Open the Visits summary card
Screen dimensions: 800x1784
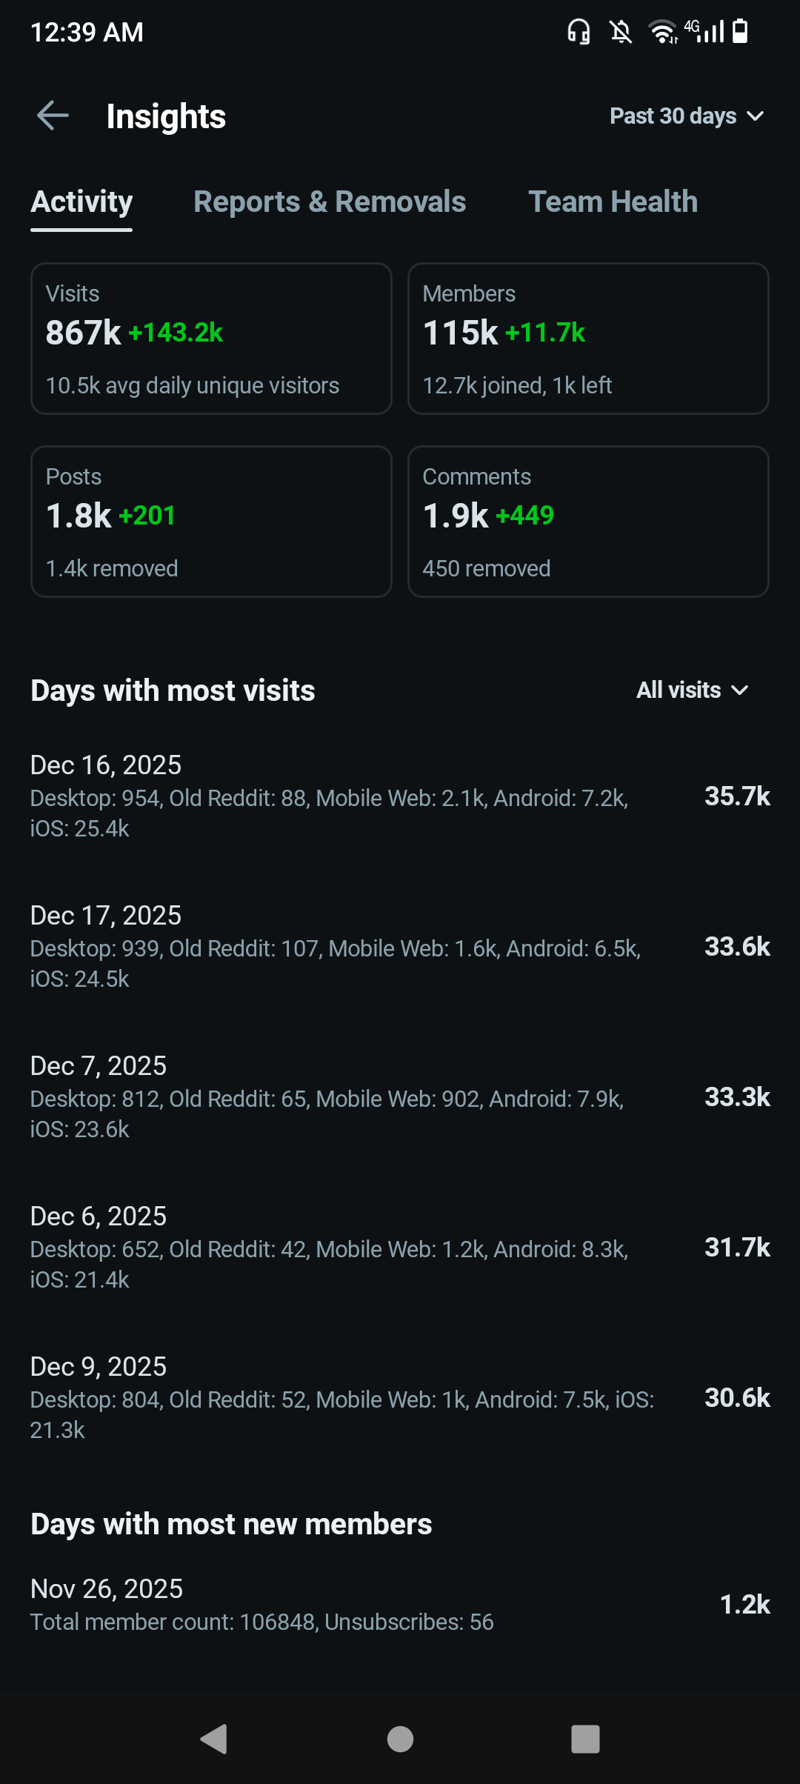(211, 339)
